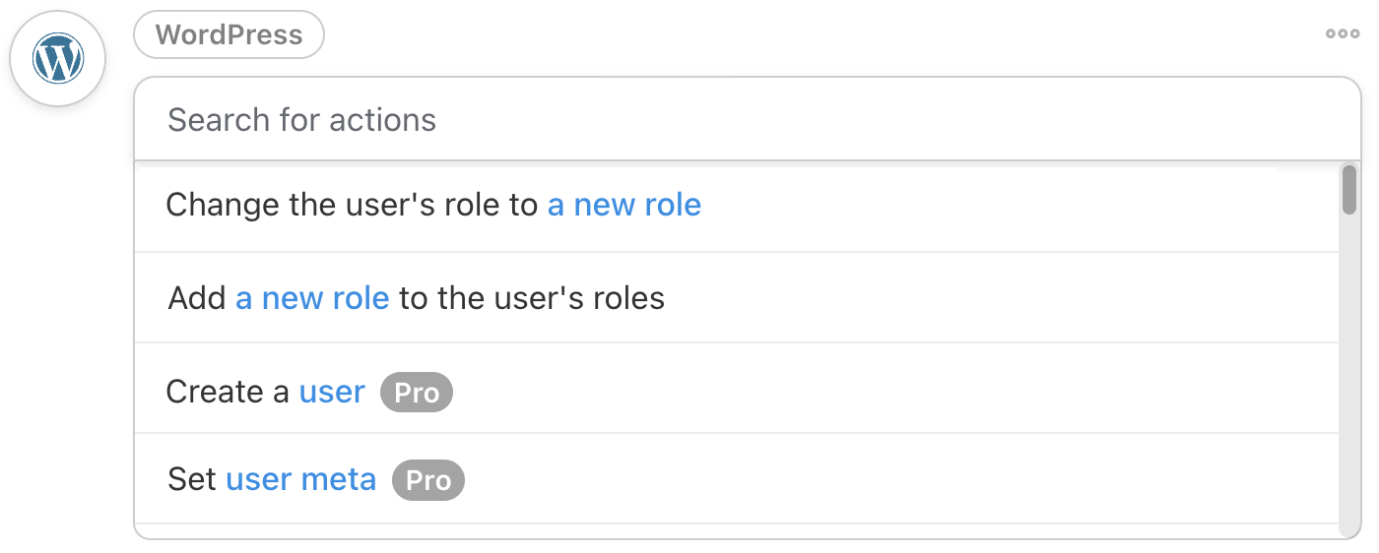1379x553 pixels.
Task: Click the WordPress integration label pill
Action: click(x=229, y=35)
